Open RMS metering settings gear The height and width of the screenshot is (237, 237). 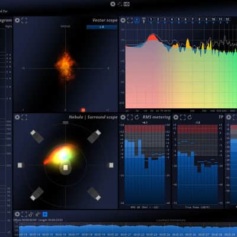click(x=123, y=117)
